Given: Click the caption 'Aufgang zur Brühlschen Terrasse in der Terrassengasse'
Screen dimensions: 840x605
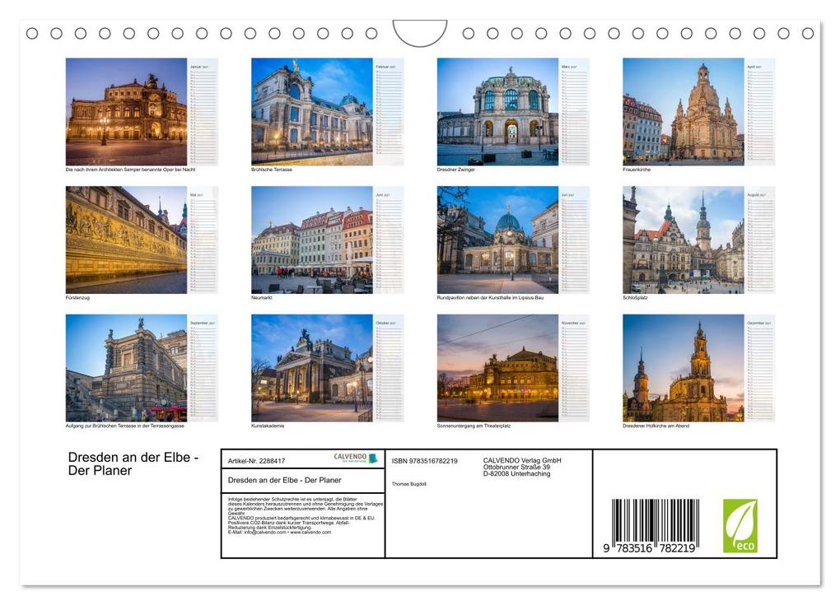Looking at the screenshot, I should (125, 426).
